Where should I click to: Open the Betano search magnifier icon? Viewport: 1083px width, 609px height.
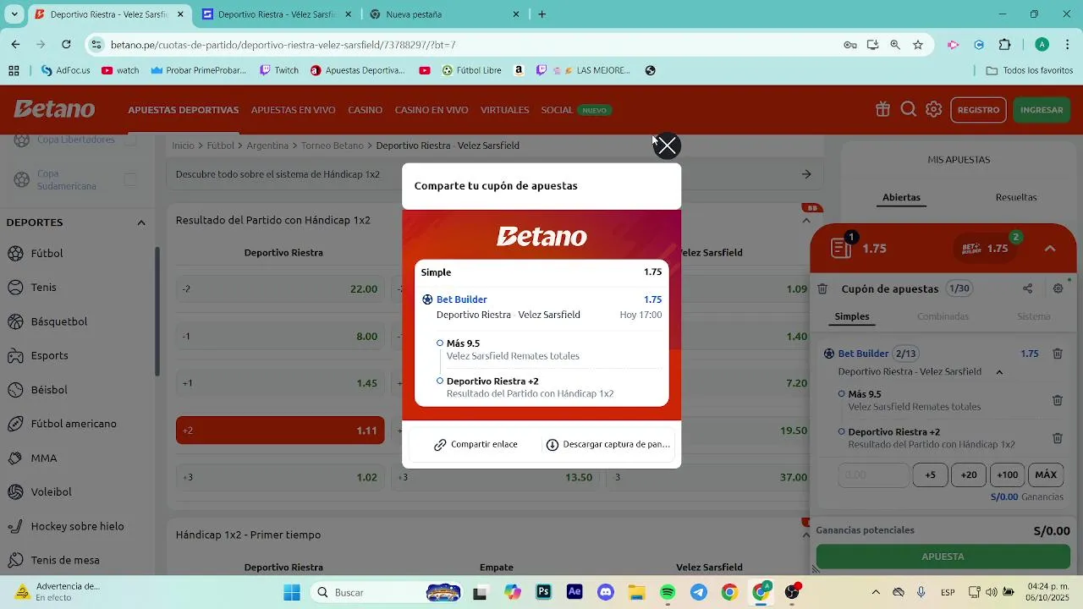tap(908, 109)
